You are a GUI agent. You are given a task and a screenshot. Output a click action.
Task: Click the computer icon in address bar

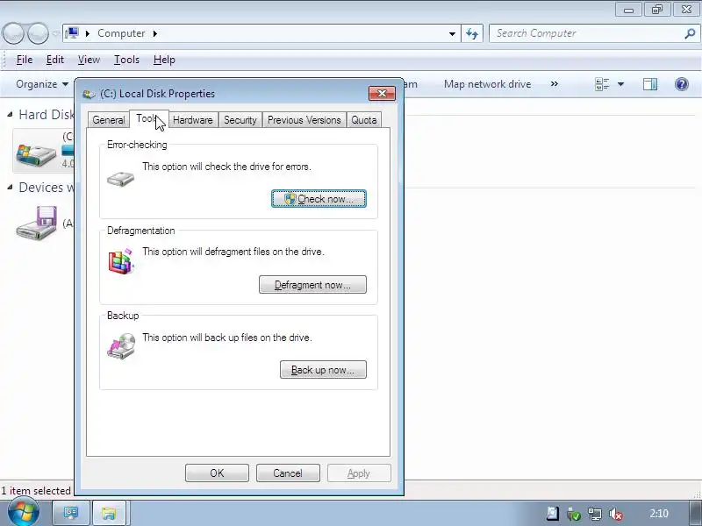(72, 33)
